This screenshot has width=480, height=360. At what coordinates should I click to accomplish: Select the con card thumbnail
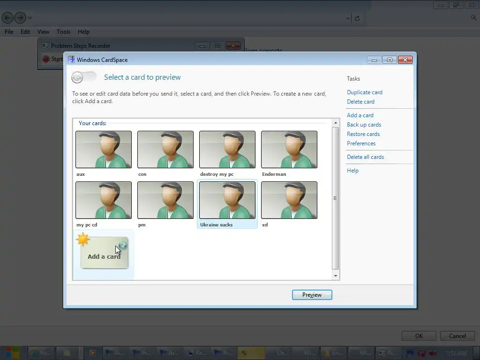point(165,150)
